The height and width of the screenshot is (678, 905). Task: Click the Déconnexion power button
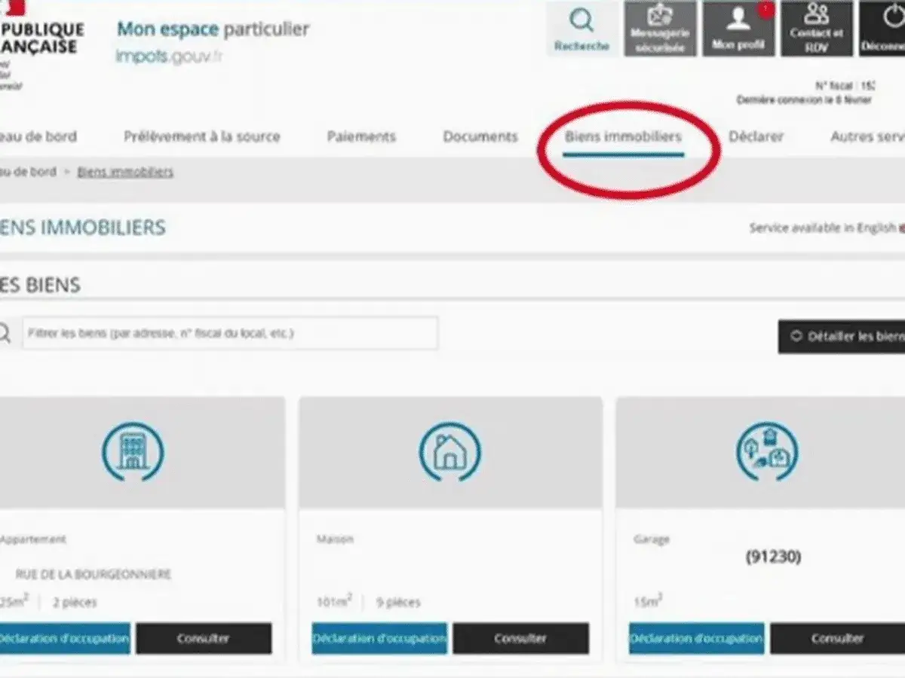882,29
